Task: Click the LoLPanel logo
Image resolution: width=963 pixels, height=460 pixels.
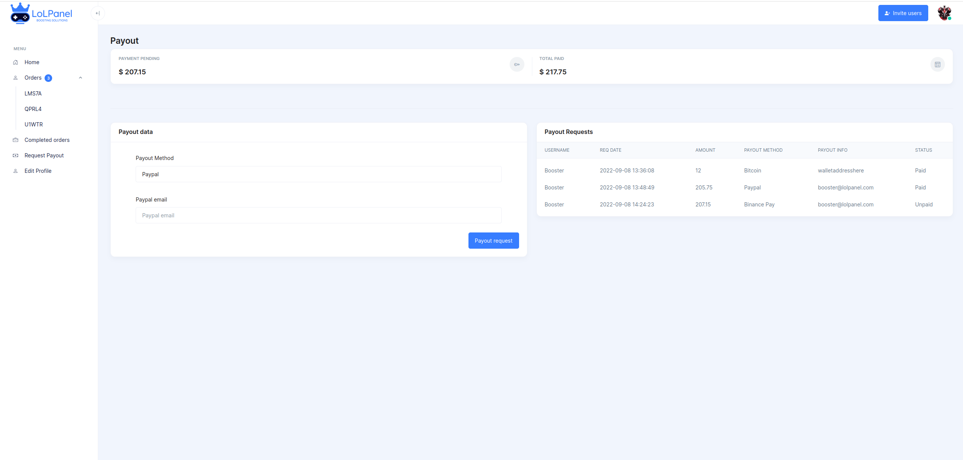Action: point(41,14)
